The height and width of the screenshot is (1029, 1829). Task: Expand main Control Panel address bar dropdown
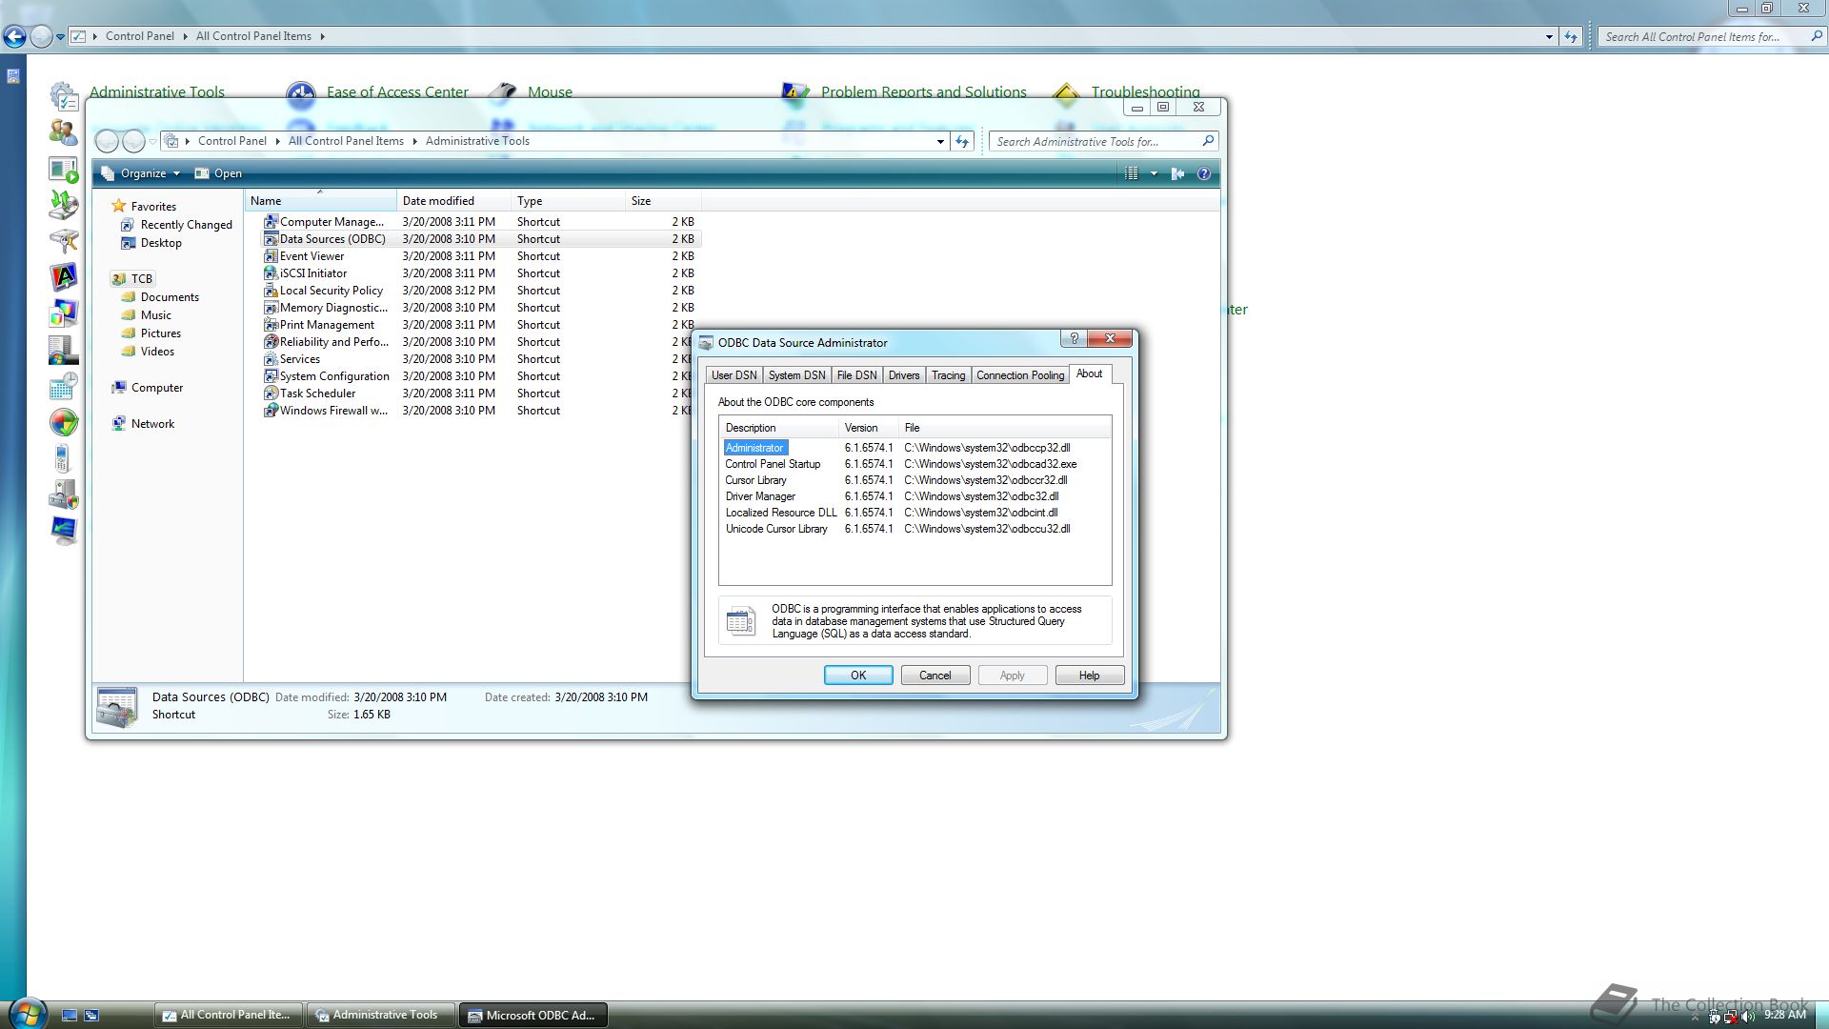tap(1549, 37)
